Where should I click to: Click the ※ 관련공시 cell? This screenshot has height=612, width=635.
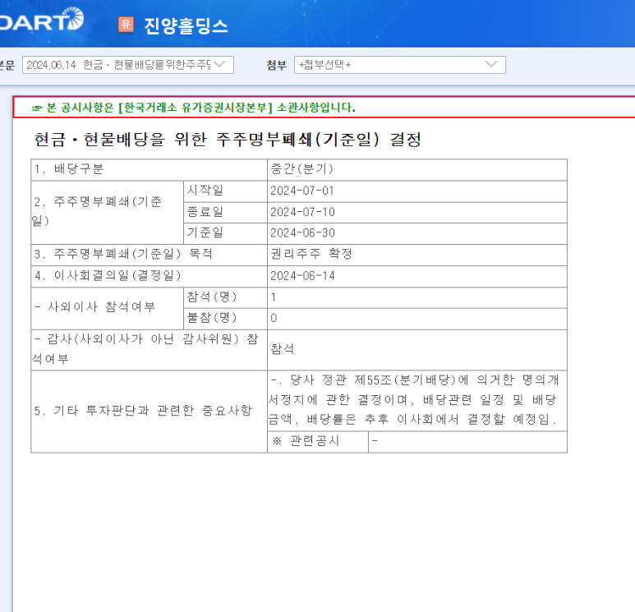[x=318, y=442]
